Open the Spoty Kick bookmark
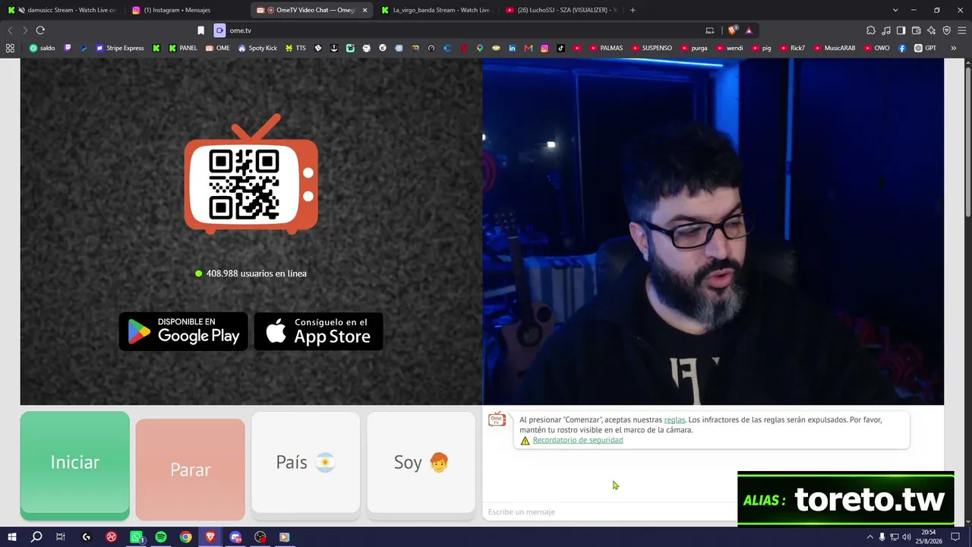Image resolution: width=972 pixels, height=547 pixels. (257, 48)
